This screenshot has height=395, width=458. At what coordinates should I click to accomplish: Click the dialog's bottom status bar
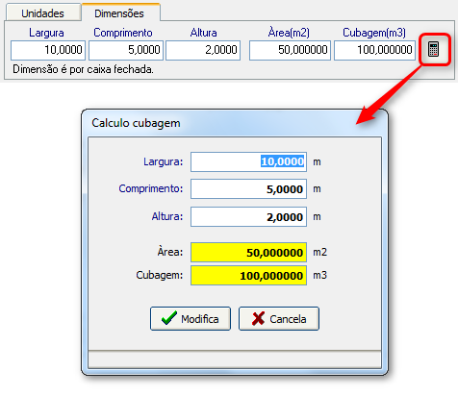[235, 359]
